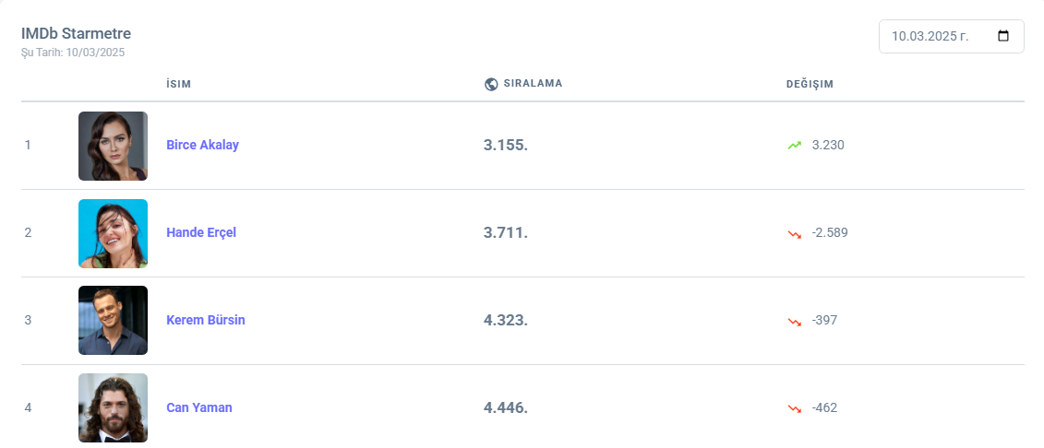Image resolution: width=1044 pixels, height=448 pixels.
Task: Open the calendar picker icon
Action: point(1004,37)
